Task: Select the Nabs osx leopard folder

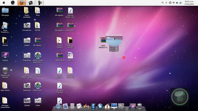Action: 70,43
